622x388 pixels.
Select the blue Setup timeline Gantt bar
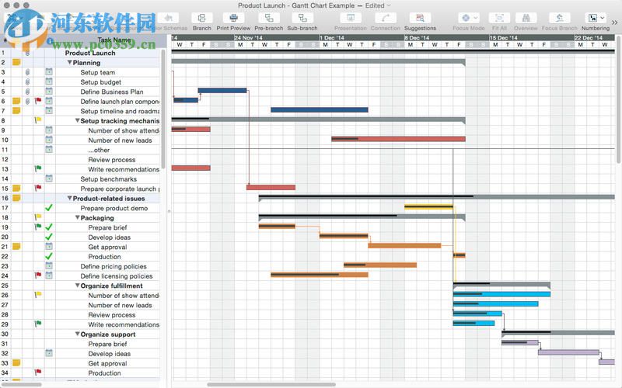(x=320, y=109)
